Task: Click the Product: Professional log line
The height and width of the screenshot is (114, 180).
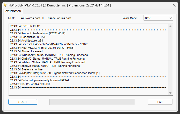Action: pos(38,33)
